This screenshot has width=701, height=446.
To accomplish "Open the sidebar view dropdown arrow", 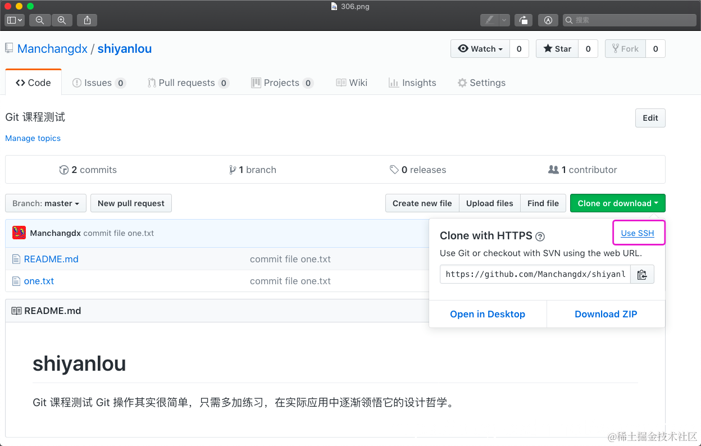I will 20,20.
